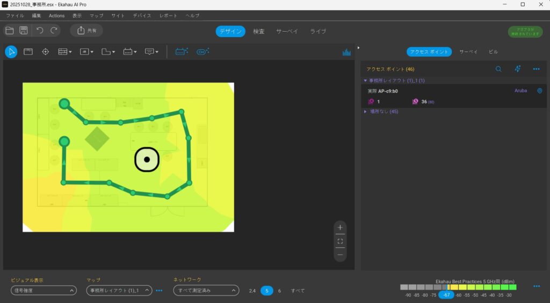This screenshot has height=303, width=550.
Task: Click the auto channel planner CH icon
Action: (x=202, y=51)
